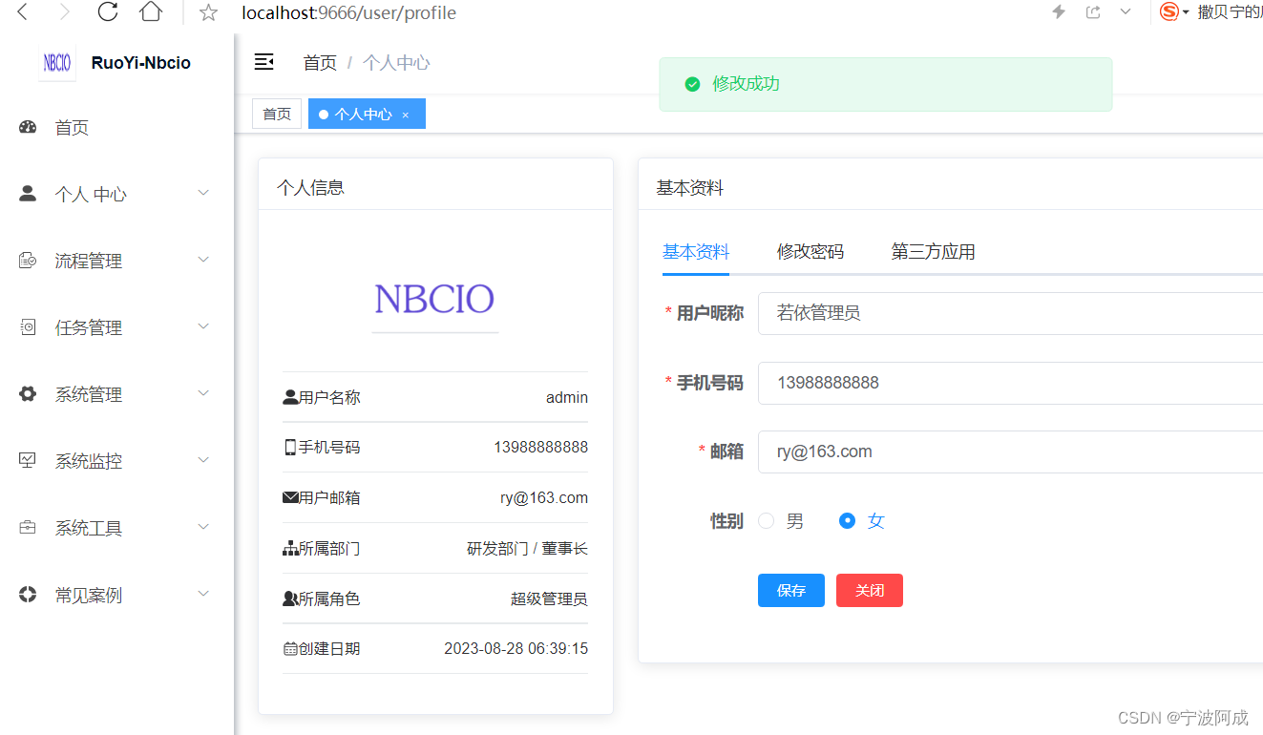Click the 邮箱 input field
The width and height of the screenshot is (1263, 735).
[1010, 451]
